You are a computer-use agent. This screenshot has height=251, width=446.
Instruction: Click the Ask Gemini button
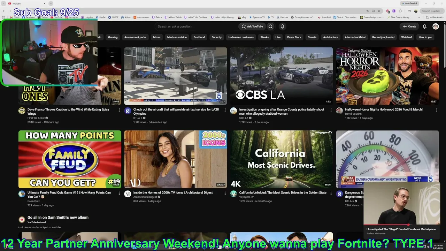pyautogui.click(x=409, y=3)
